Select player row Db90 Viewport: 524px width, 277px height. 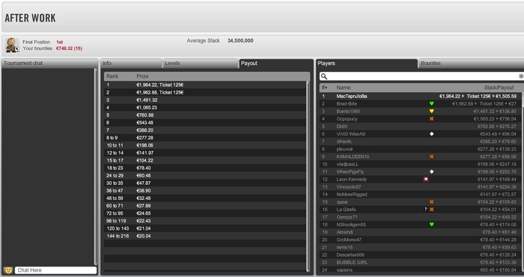click(420, 127)
